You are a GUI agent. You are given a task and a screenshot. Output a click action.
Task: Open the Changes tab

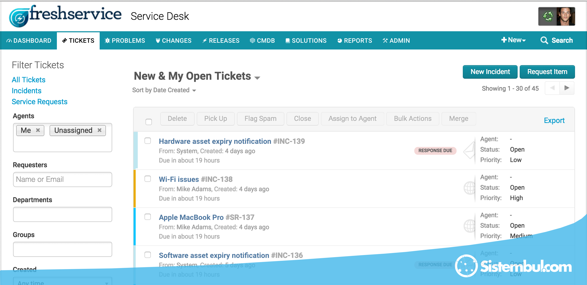(173, 41)
